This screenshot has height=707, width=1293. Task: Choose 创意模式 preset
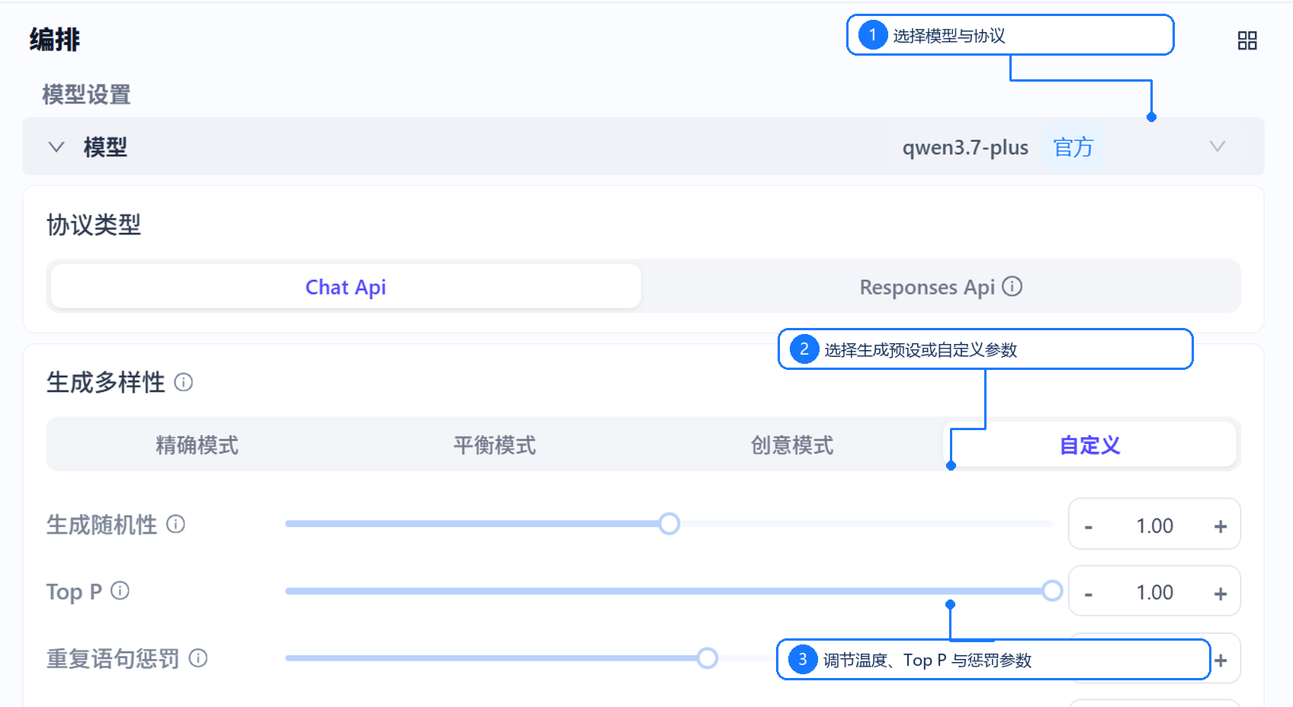pyautogui.click(x=791, y=445)
